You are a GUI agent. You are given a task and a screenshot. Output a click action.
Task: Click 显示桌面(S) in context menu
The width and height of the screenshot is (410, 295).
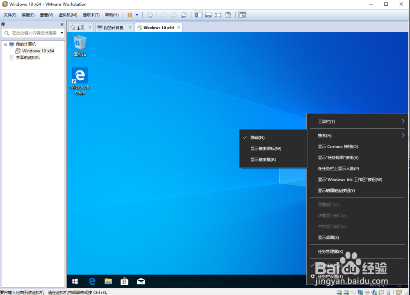coord(357,238)
